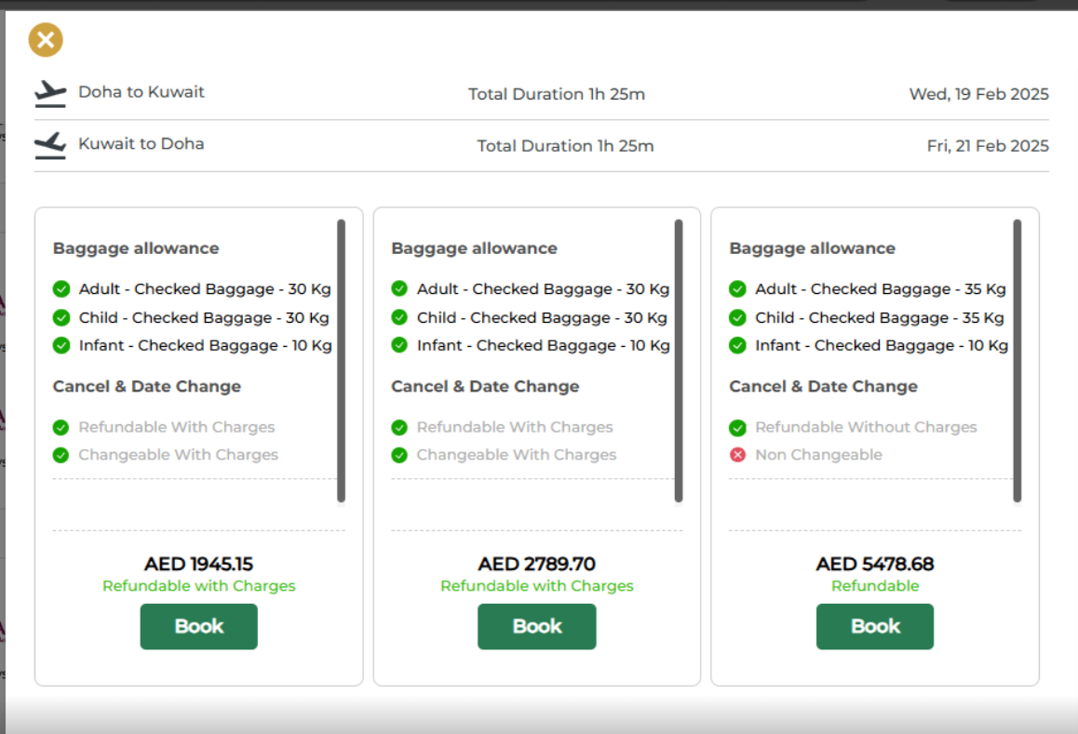This screenshot has height=734, width=1078.
Task: Click the arrival plane icon for Kuwait to Doha
Action: pyautogui.click(x=50, y=145)
